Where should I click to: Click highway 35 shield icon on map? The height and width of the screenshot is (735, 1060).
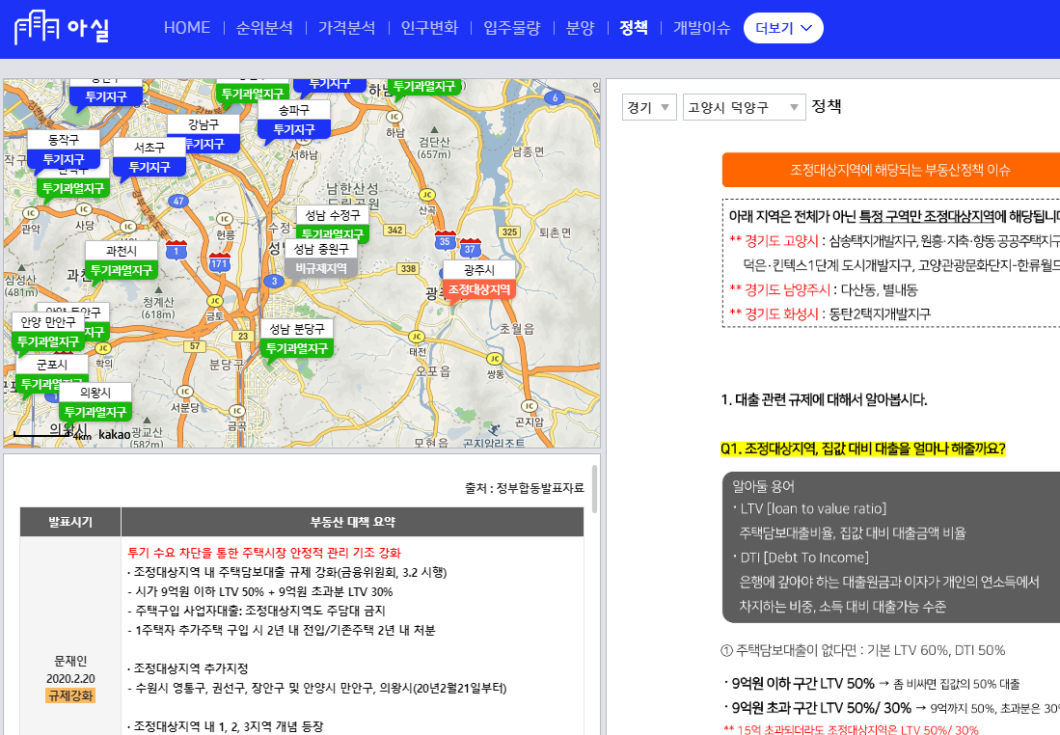coord(445,240)
